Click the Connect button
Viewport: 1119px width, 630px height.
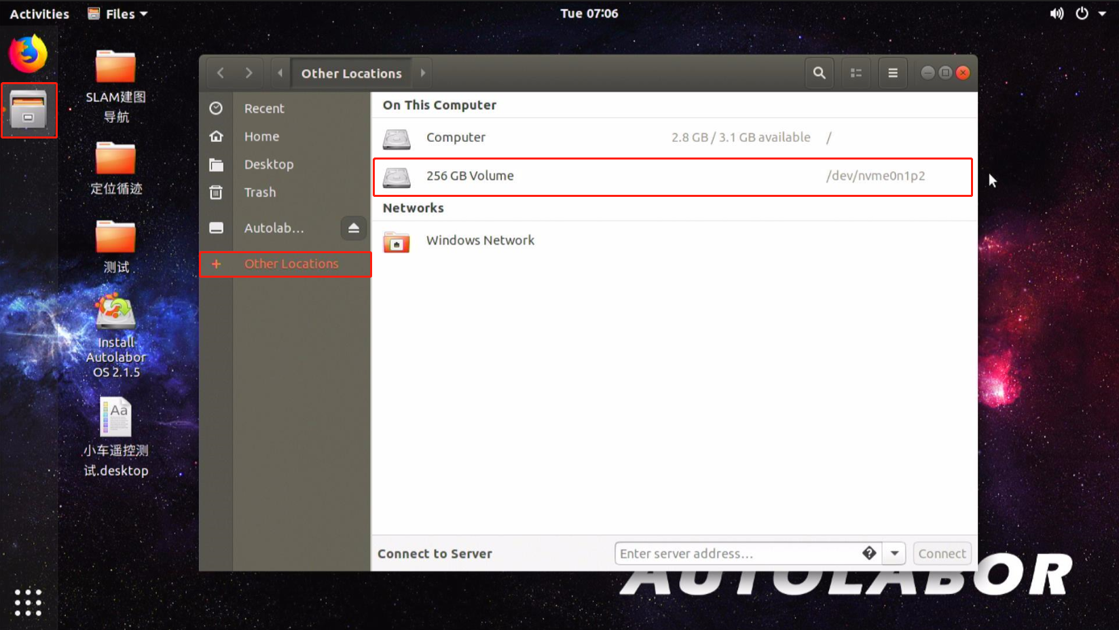pyautogui.click(x=941, y=553)
